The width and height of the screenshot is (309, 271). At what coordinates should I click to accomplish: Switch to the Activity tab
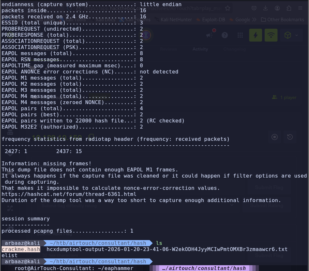point(200,49)
